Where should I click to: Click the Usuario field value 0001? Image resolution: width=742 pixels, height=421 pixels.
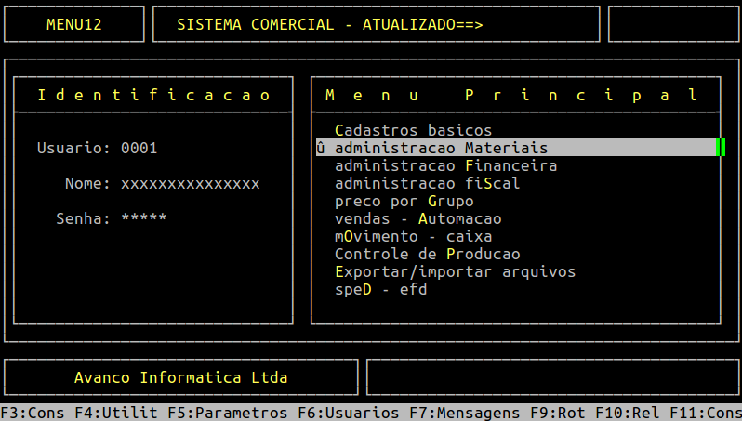pos(139,148)
